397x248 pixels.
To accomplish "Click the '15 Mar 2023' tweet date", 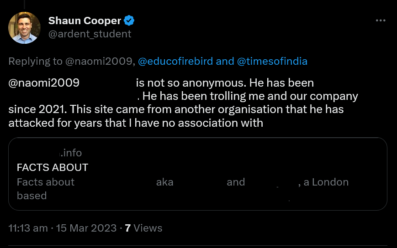I will (x=86, y=228).
